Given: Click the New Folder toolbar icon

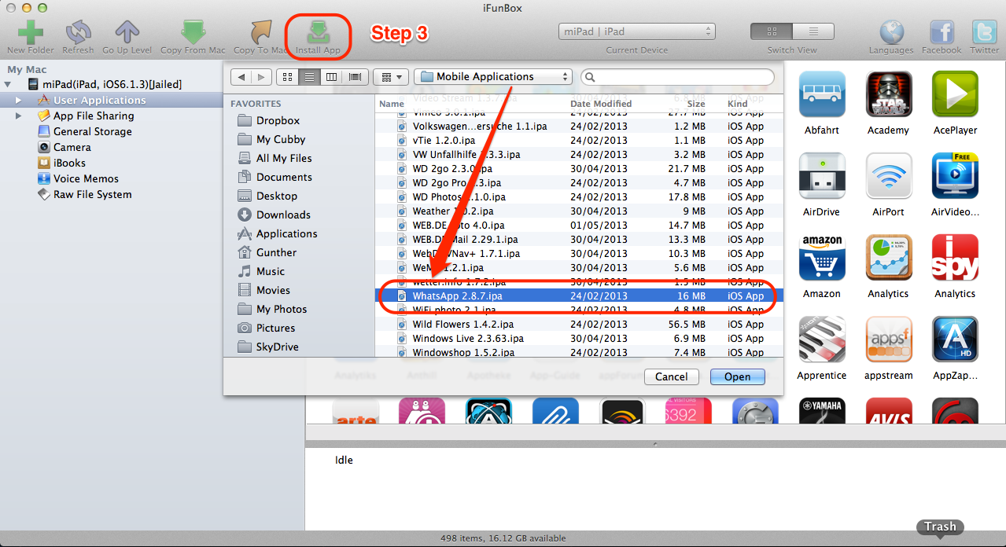Looking at the screenshot, I should (31, 32).
